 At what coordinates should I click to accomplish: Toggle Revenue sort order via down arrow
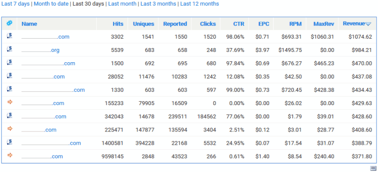[368, 24]
